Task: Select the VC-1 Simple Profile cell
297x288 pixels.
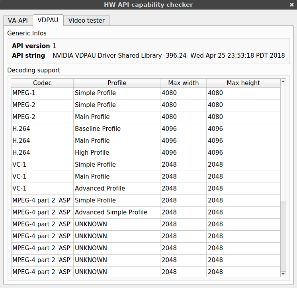Action: point(117,164)
